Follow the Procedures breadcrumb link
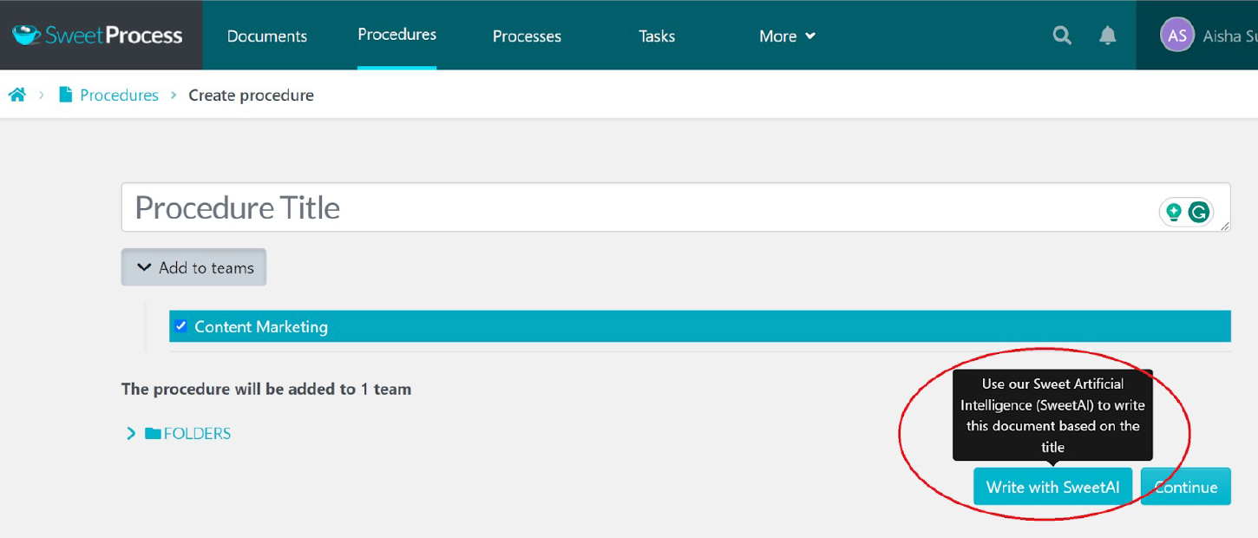The height and width of the screenshot is (538, 1258). pos(119,95)
